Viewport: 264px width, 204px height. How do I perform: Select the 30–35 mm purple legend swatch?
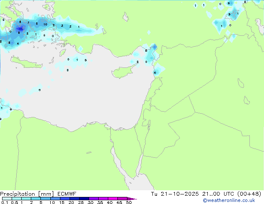pos(94,199)
